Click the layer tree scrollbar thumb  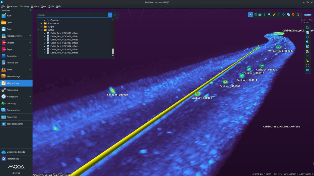tap(113, 51)
